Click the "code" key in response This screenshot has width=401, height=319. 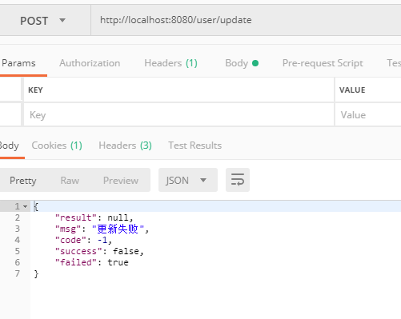click(x=70, y=240)
